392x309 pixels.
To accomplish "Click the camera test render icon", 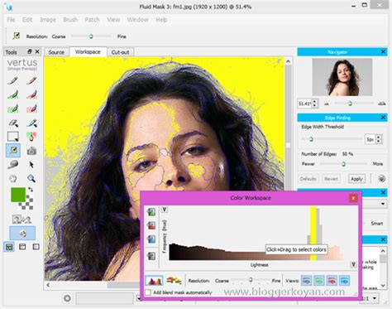I will (31, 151).
